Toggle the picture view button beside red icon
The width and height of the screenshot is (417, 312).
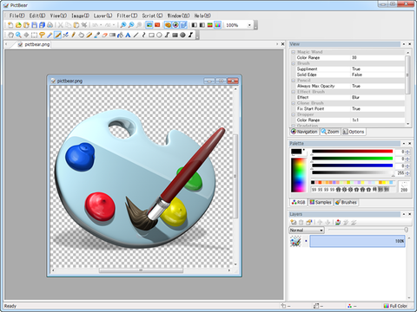149,25
